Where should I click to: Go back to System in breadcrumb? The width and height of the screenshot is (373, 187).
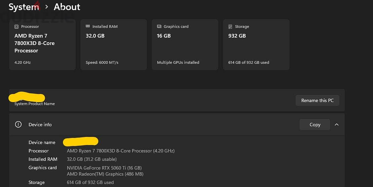[24, 7]
